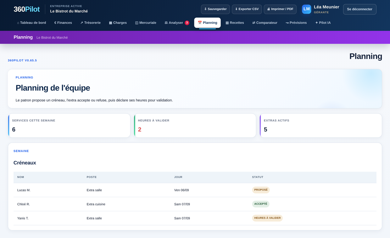390x238 pixels.
Task: Click the Ven 06/09 date cell
Action: pos(182,190)
